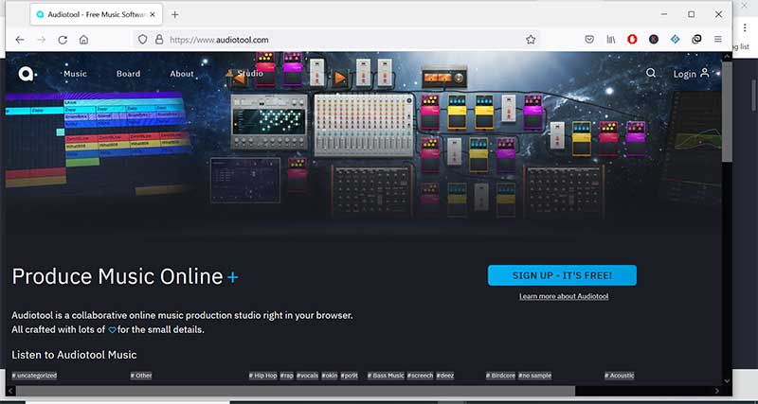The image size is (758, 404).
Task: Click the scroll down arrow of page scrollbar
Action: pos(727,381)
